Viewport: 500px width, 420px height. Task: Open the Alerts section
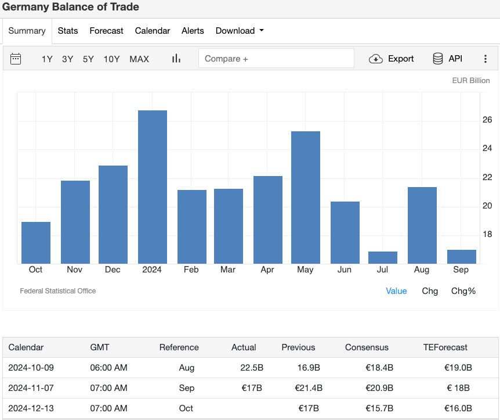[193, 31]
